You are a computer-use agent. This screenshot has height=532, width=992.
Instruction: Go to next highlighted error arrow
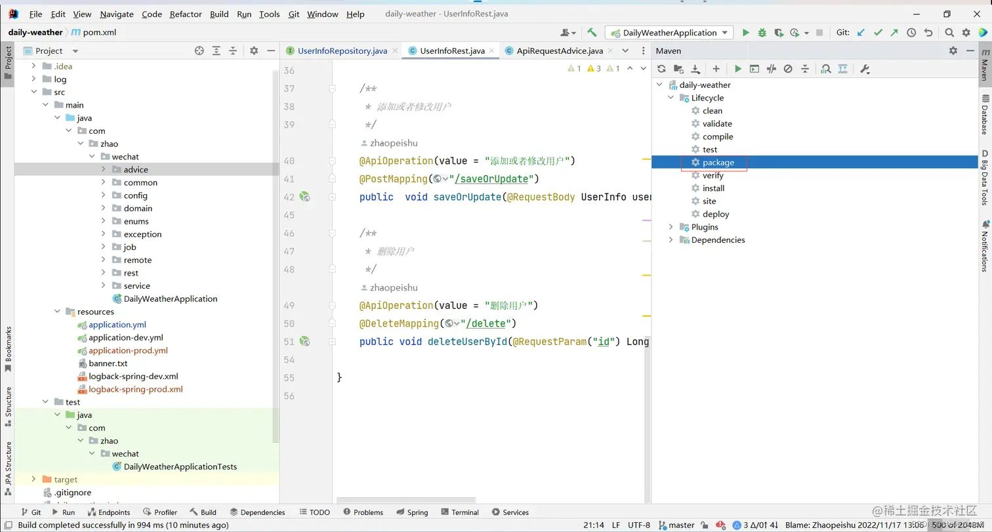click(644, 68)
